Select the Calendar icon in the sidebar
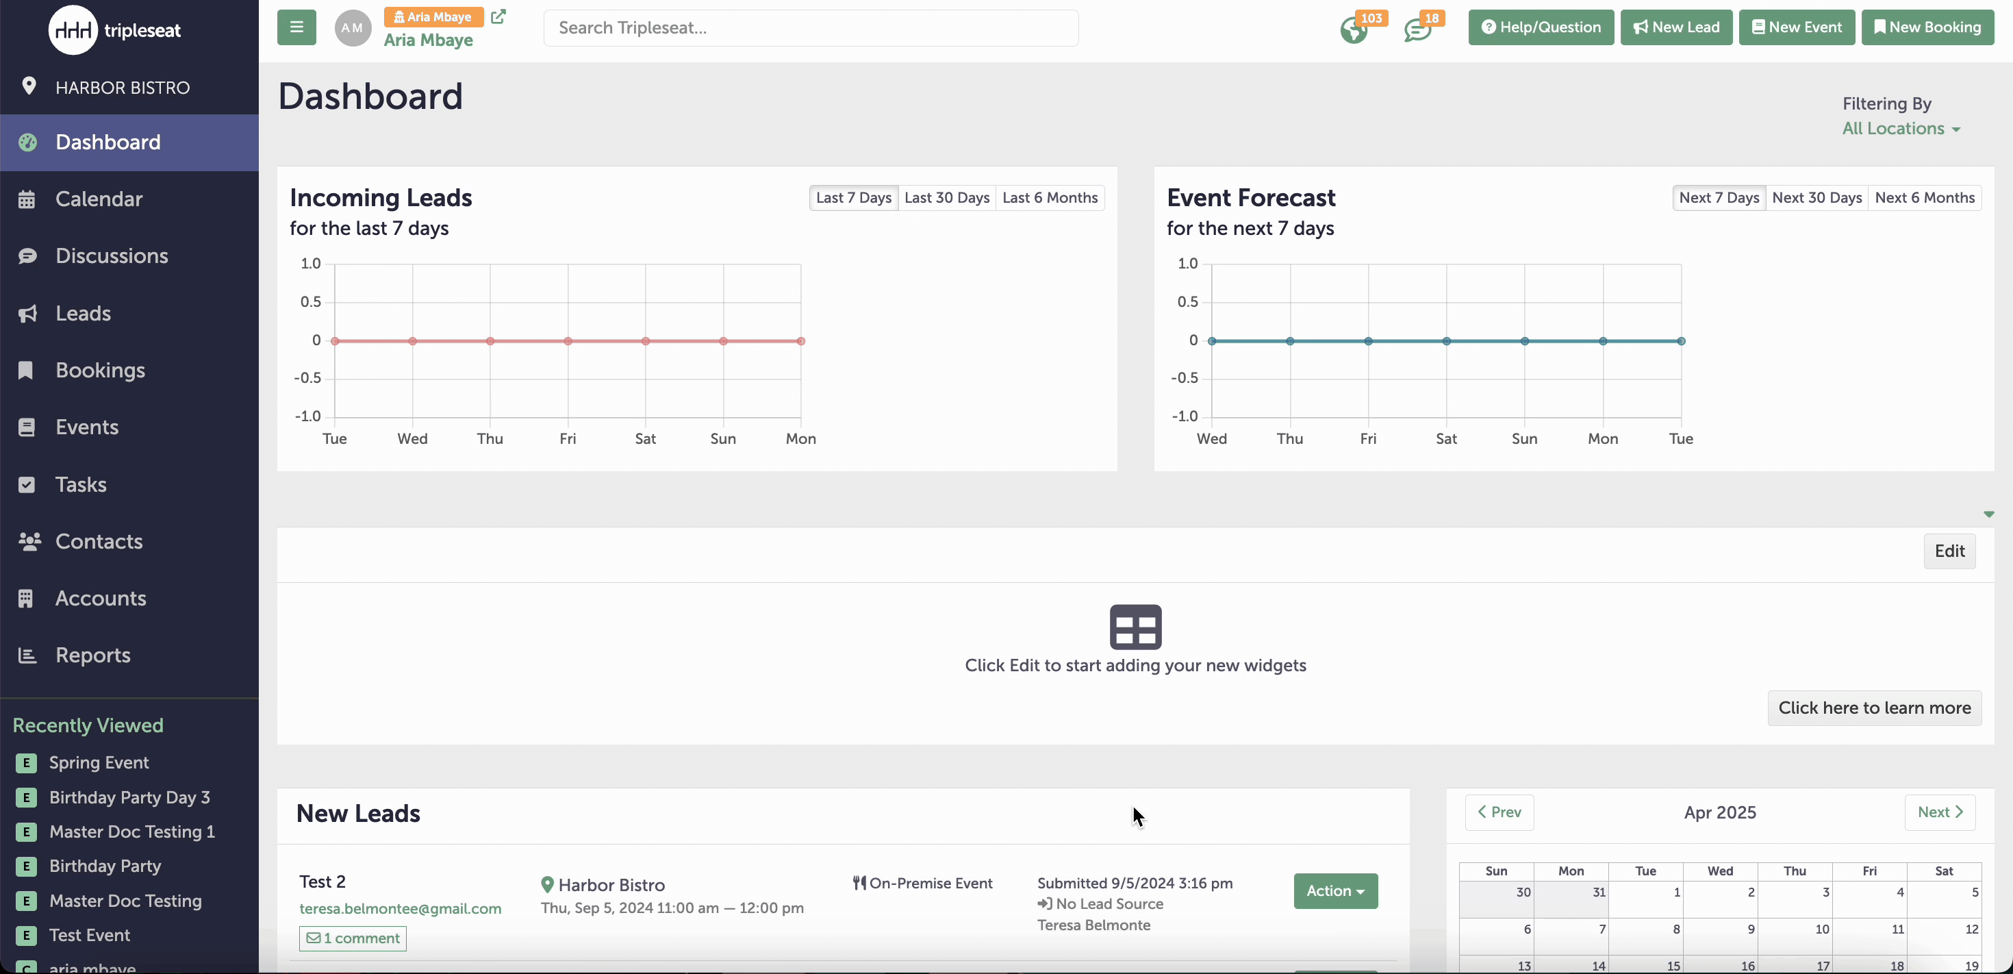The width and height of the screenshot is (2013, 974). [27, 198]
